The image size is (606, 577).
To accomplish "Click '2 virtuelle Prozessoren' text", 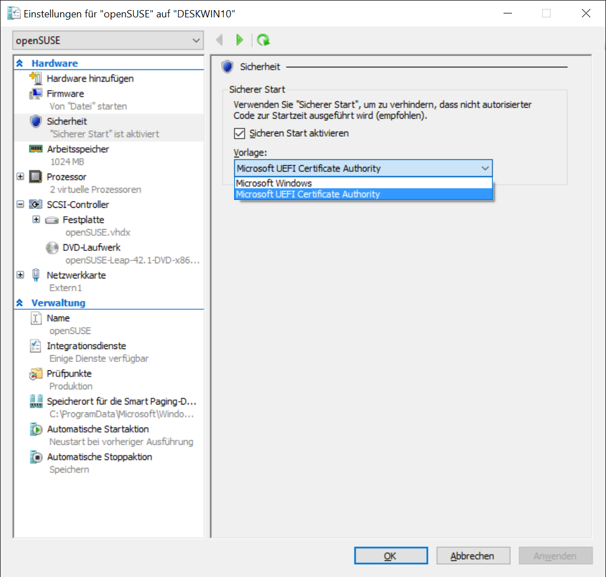I will [95, 189].
